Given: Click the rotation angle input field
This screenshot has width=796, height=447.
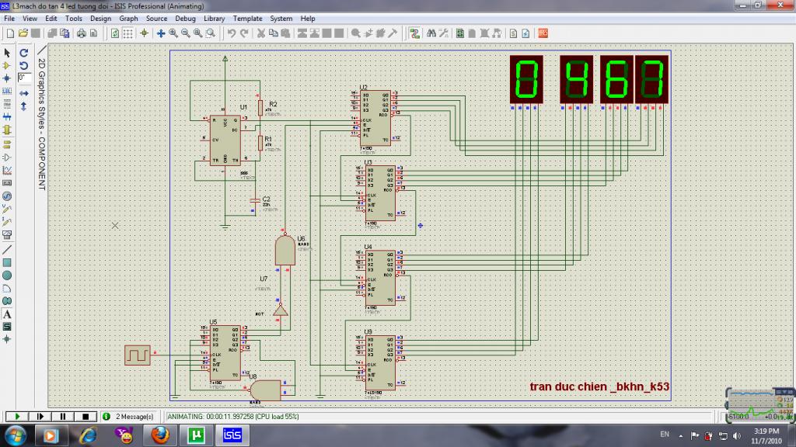Looking at the screenshot, I should coord(24,78).
